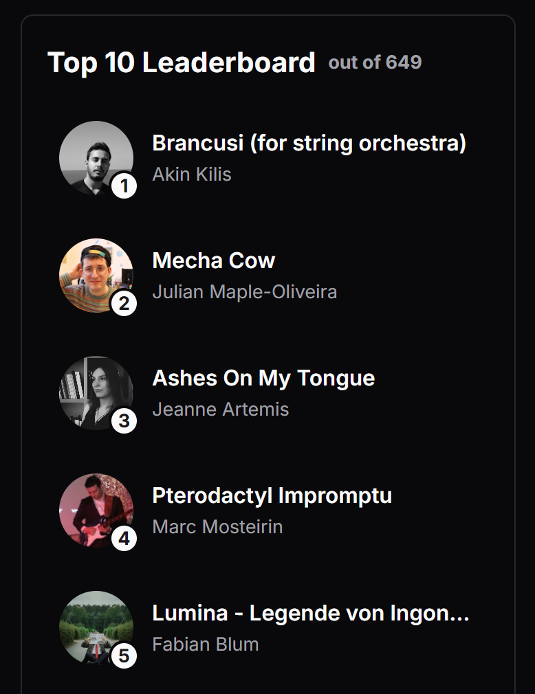Viewport: 535px width, 694px height.
Task: Click the rank 2 badge
Action: click(x=124, y=303)
